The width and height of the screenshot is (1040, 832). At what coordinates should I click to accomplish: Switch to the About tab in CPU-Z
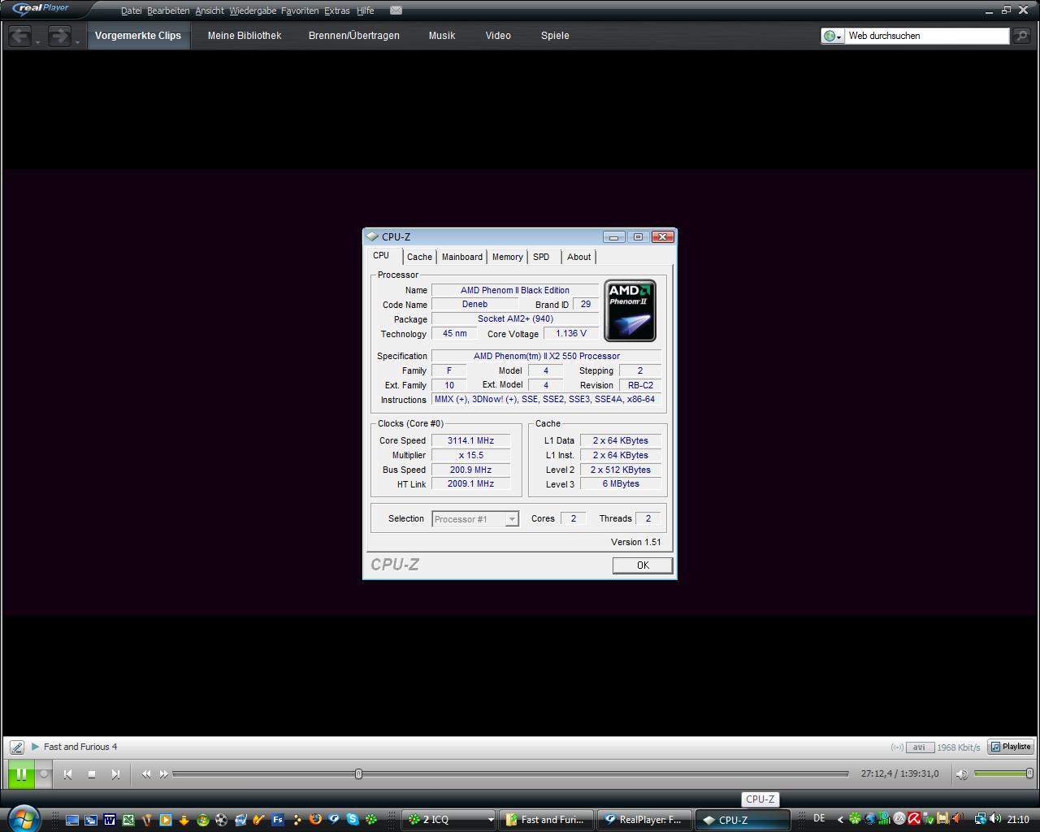pyautogui.click(x=579, y=257)
